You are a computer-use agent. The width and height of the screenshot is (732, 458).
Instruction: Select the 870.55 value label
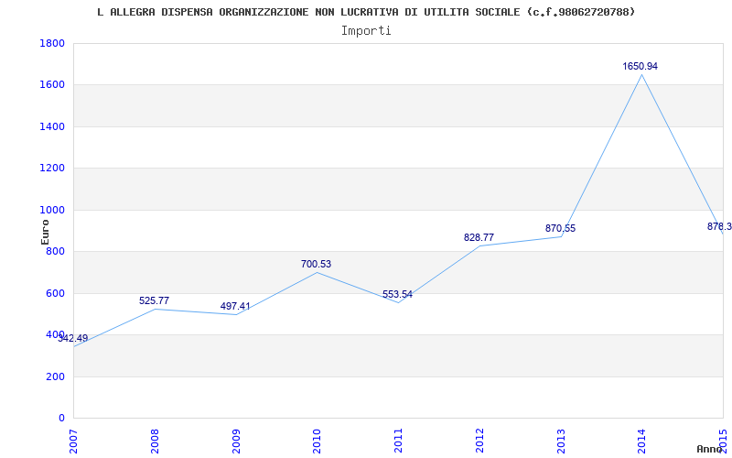coord(560,228)
